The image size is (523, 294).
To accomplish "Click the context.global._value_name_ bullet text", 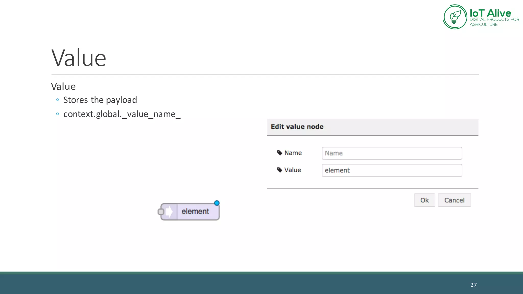I will pyautogui.click(x=122, y=114).
